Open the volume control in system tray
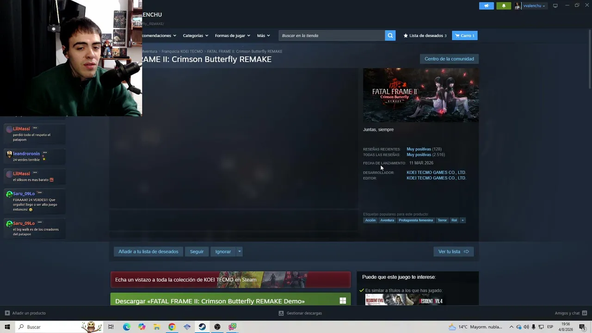The height and width of the screenshot is (333, 592). coord(526,327)
